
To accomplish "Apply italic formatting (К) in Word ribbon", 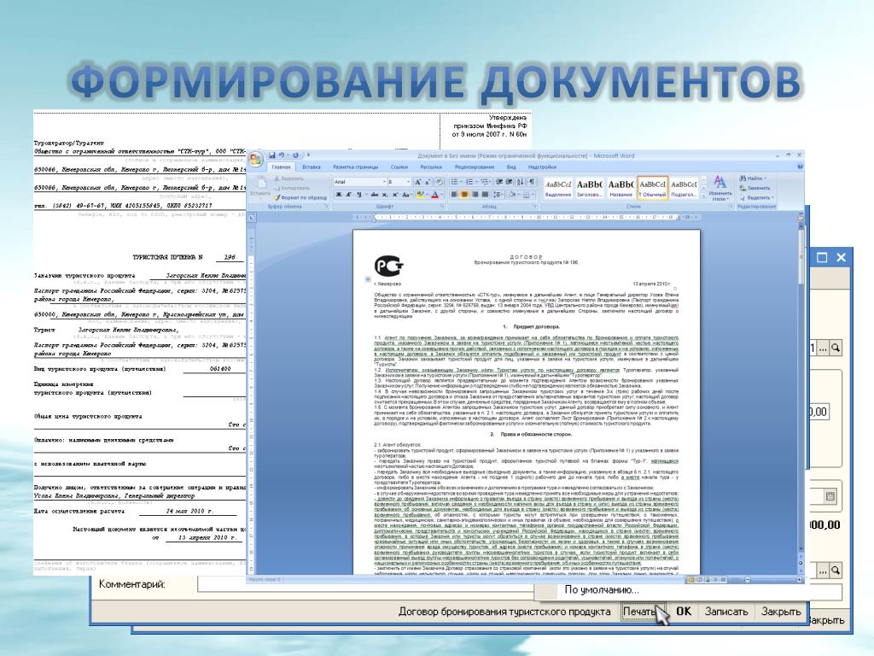I will 348,195.
